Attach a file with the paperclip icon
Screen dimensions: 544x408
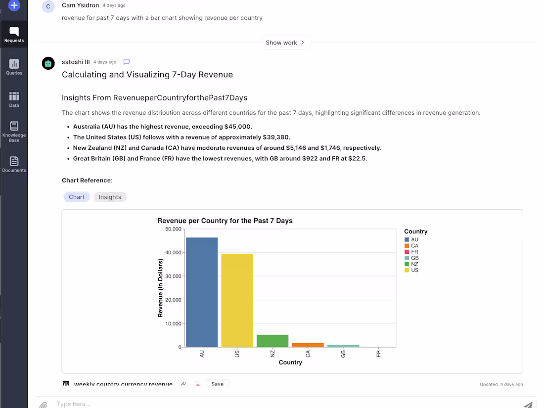pos(44,404)
